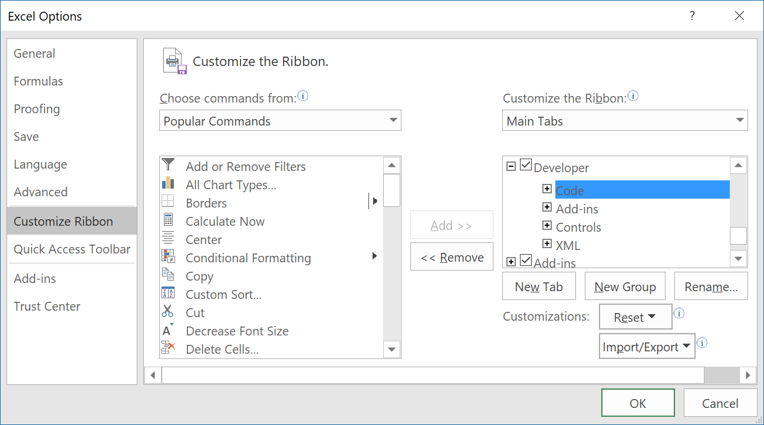Expand the Controls group in tree
This screenshot has width=764, height=425.
(547, 226)
